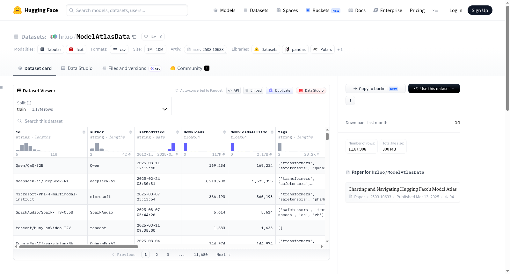Click the table's horizontal scrollbar thumb
Viewport: 510px width, 274px height.
[79, 247]
